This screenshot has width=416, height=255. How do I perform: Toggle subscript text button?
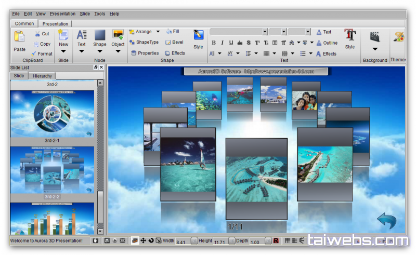point(266,43)
